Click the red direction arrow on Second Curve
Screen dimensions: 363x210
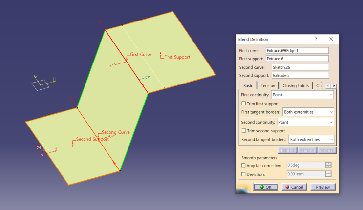107,137
